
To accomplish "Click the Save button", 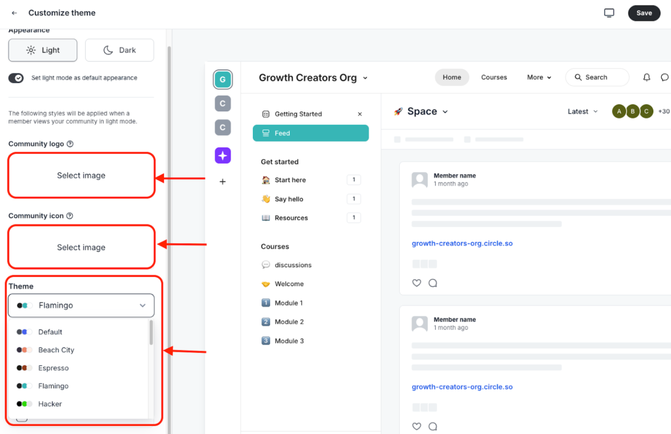I will (x=644, y=13).
